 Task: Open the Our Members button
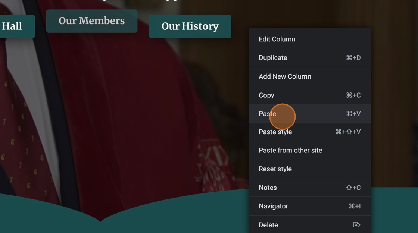(92, 21)
